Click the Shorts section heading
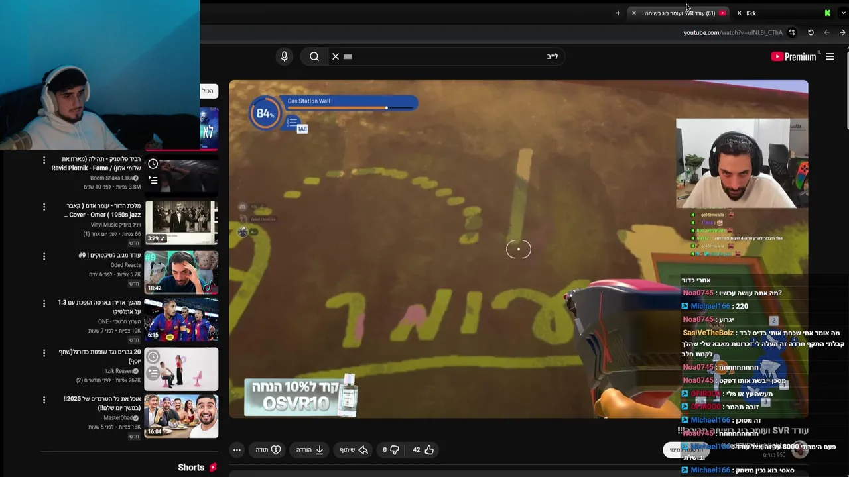 [x=191, y=468]
